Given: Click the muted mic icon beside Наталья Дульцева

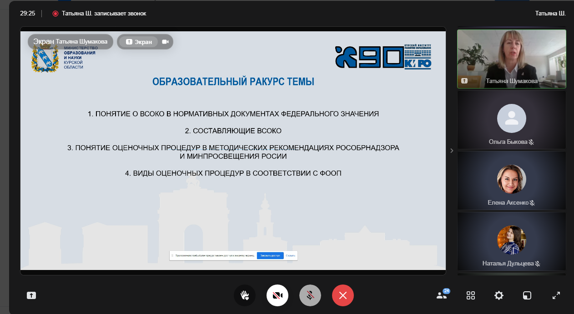Looking at the screenshot, I should tap(537, 264).
